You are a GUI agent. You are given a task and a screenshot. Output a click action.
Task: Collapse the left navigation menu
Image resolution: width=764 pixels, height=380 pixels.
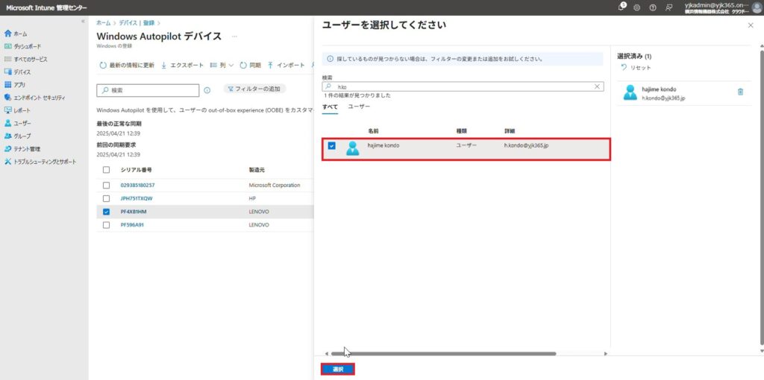pyautogui.click(x=82, y=22)
